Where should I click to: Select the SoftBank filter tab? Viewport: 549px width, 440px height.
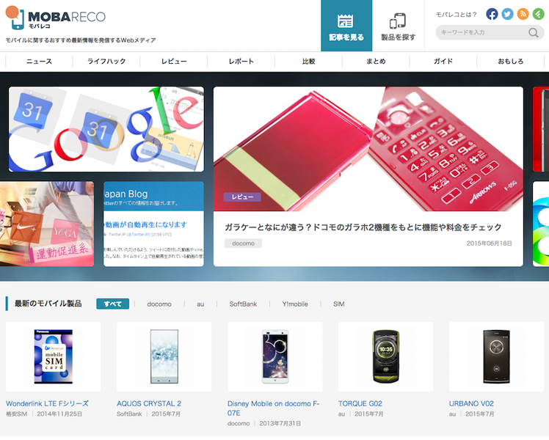click(243, 304)
